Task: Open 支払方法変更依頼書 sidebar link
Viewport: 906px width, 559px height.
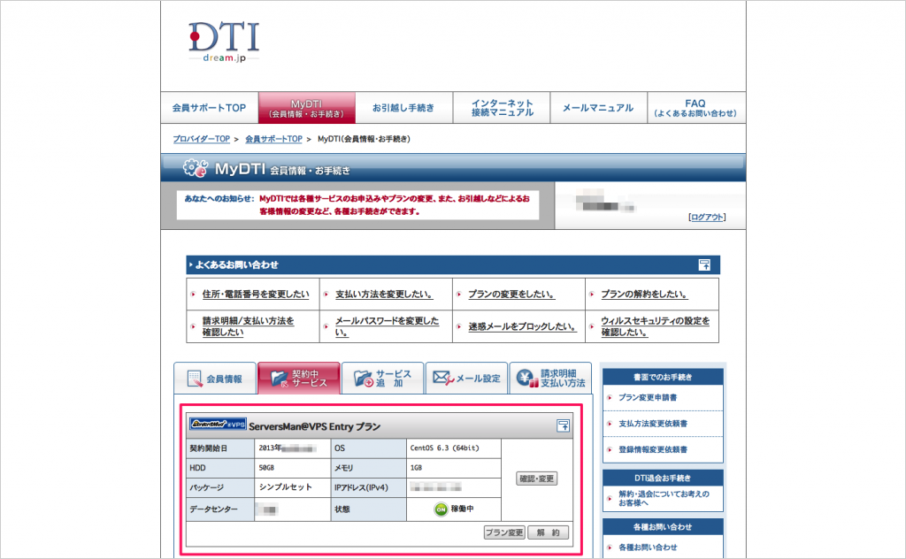Action: click(653, 424)
